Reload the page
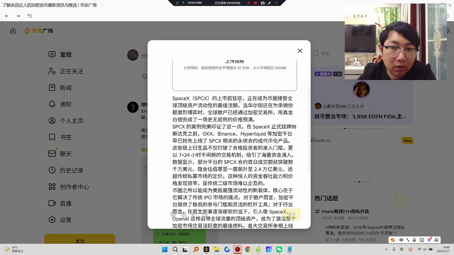 tap(30, 16)
